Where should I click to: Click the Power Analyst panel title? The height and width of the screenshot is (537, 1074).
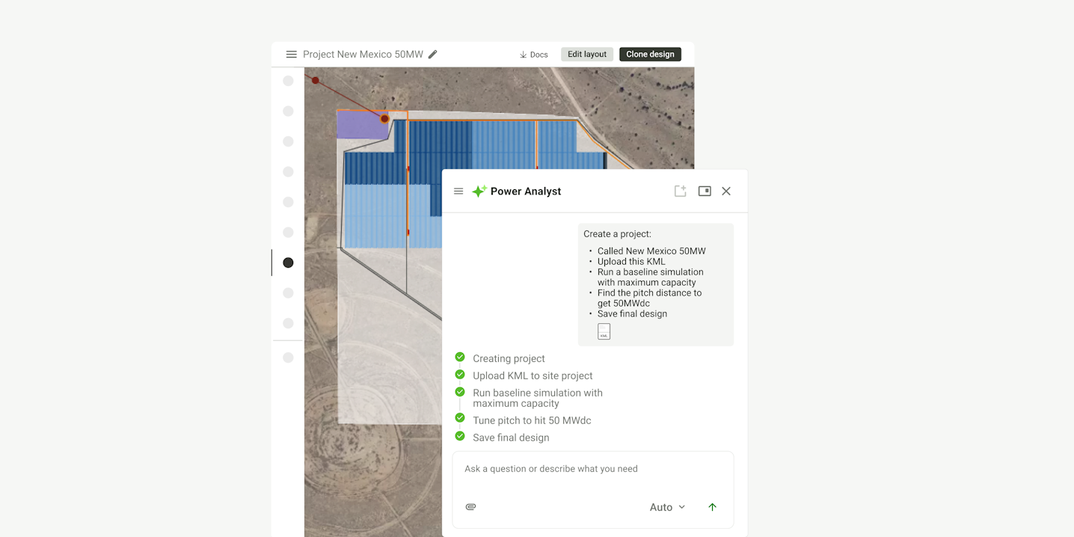[526, 191]
